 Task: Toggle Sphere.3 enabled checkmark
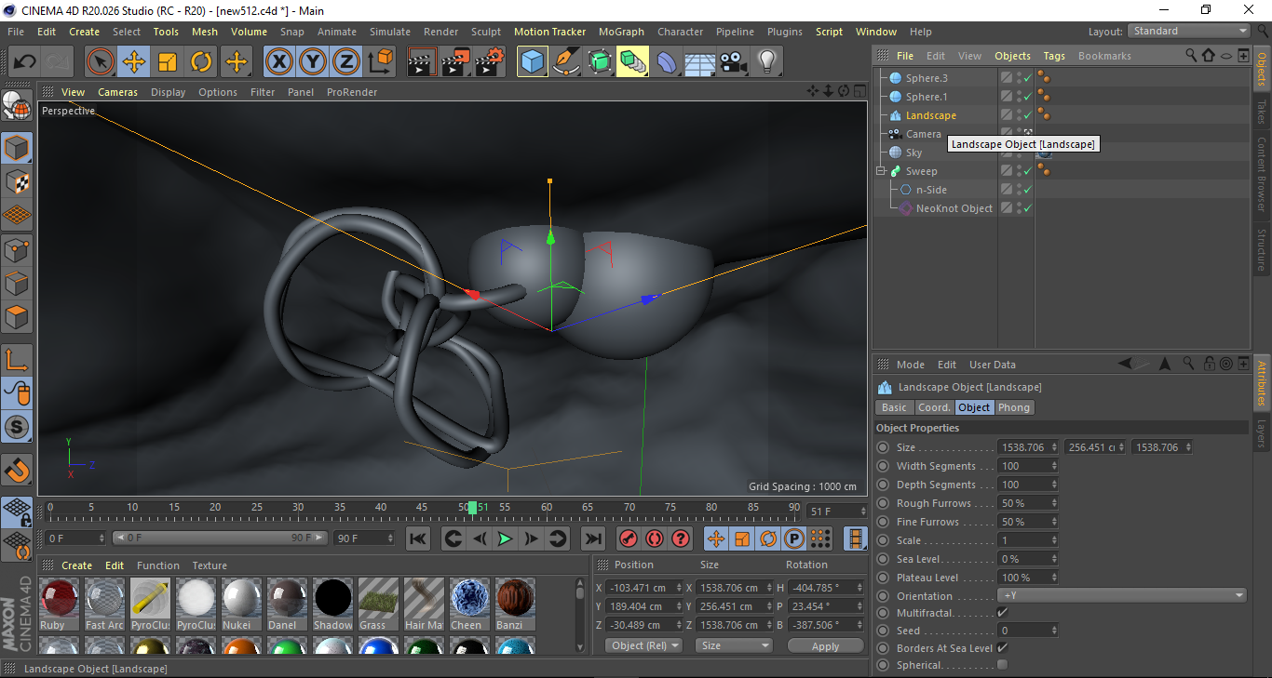click(1027, 78)
